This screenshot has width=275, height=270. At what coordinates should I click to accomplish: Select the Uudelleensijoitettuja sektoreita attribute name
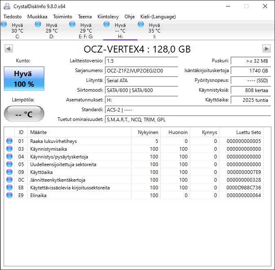(x=63, y=165)
